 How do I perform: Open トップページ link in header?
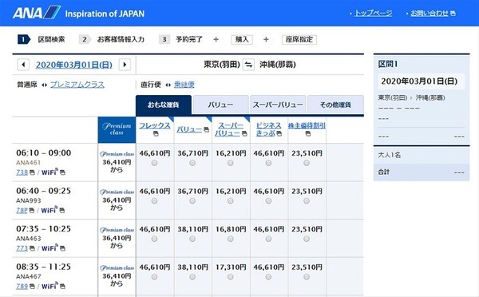coord(374,14)
